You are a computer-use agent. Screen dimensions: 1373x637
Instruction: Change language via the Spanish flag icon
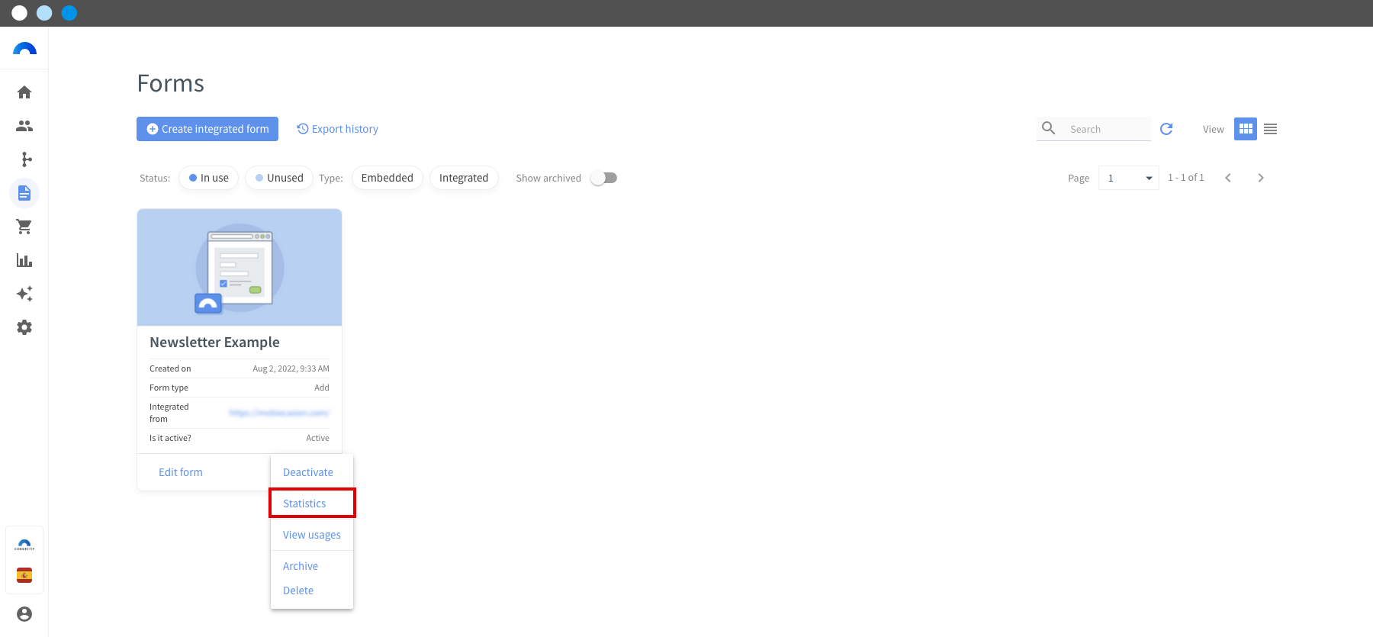click(x=24, y=575)
